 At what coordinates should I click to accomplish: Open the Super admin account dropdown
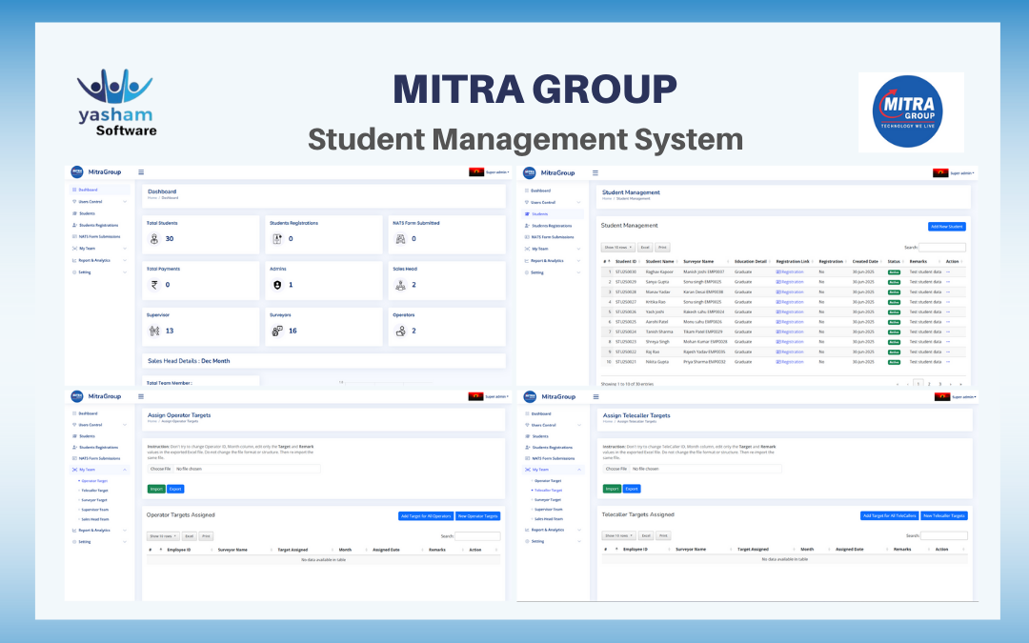[959, 173]
